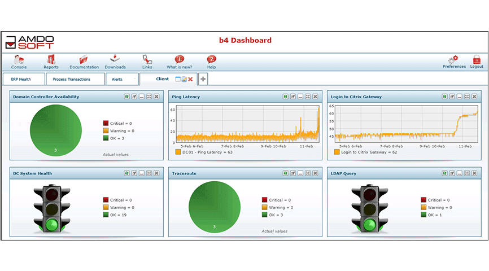
Task: Collapse the LDAP Query panel
Action: click(x=460, y=173)
